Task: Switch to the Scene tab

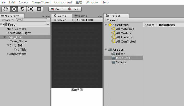Action: pos(81,16)
